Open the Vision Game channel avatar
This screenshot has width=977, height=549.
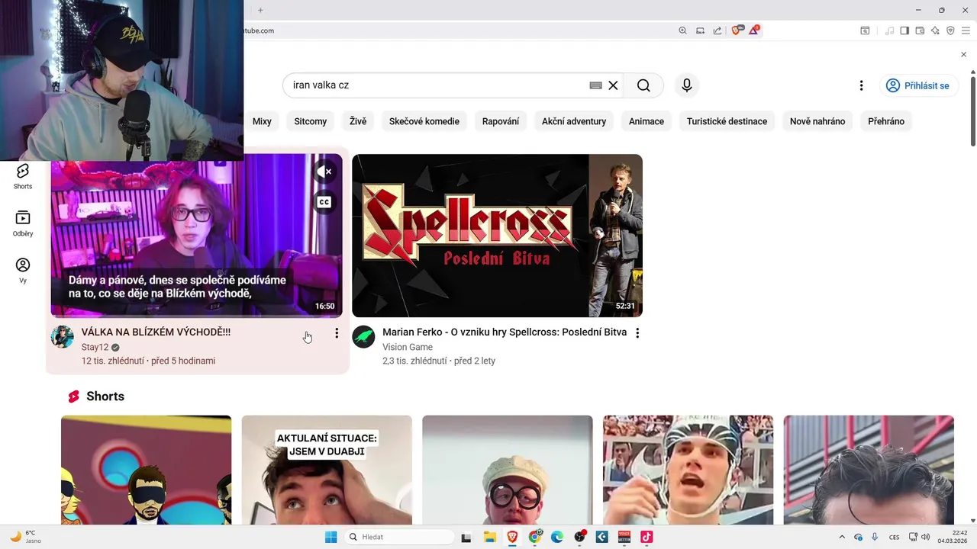[x=363, y=336]
